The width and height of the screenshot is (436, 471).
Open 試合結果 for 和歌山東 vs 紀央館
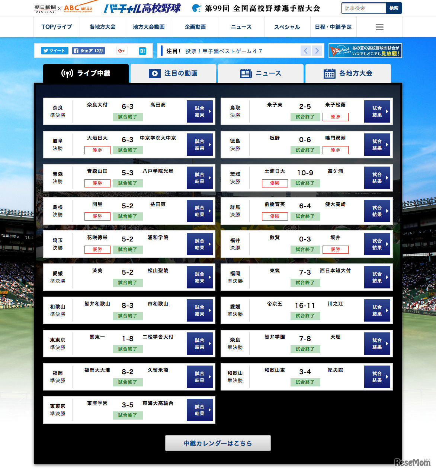point(377,377)
